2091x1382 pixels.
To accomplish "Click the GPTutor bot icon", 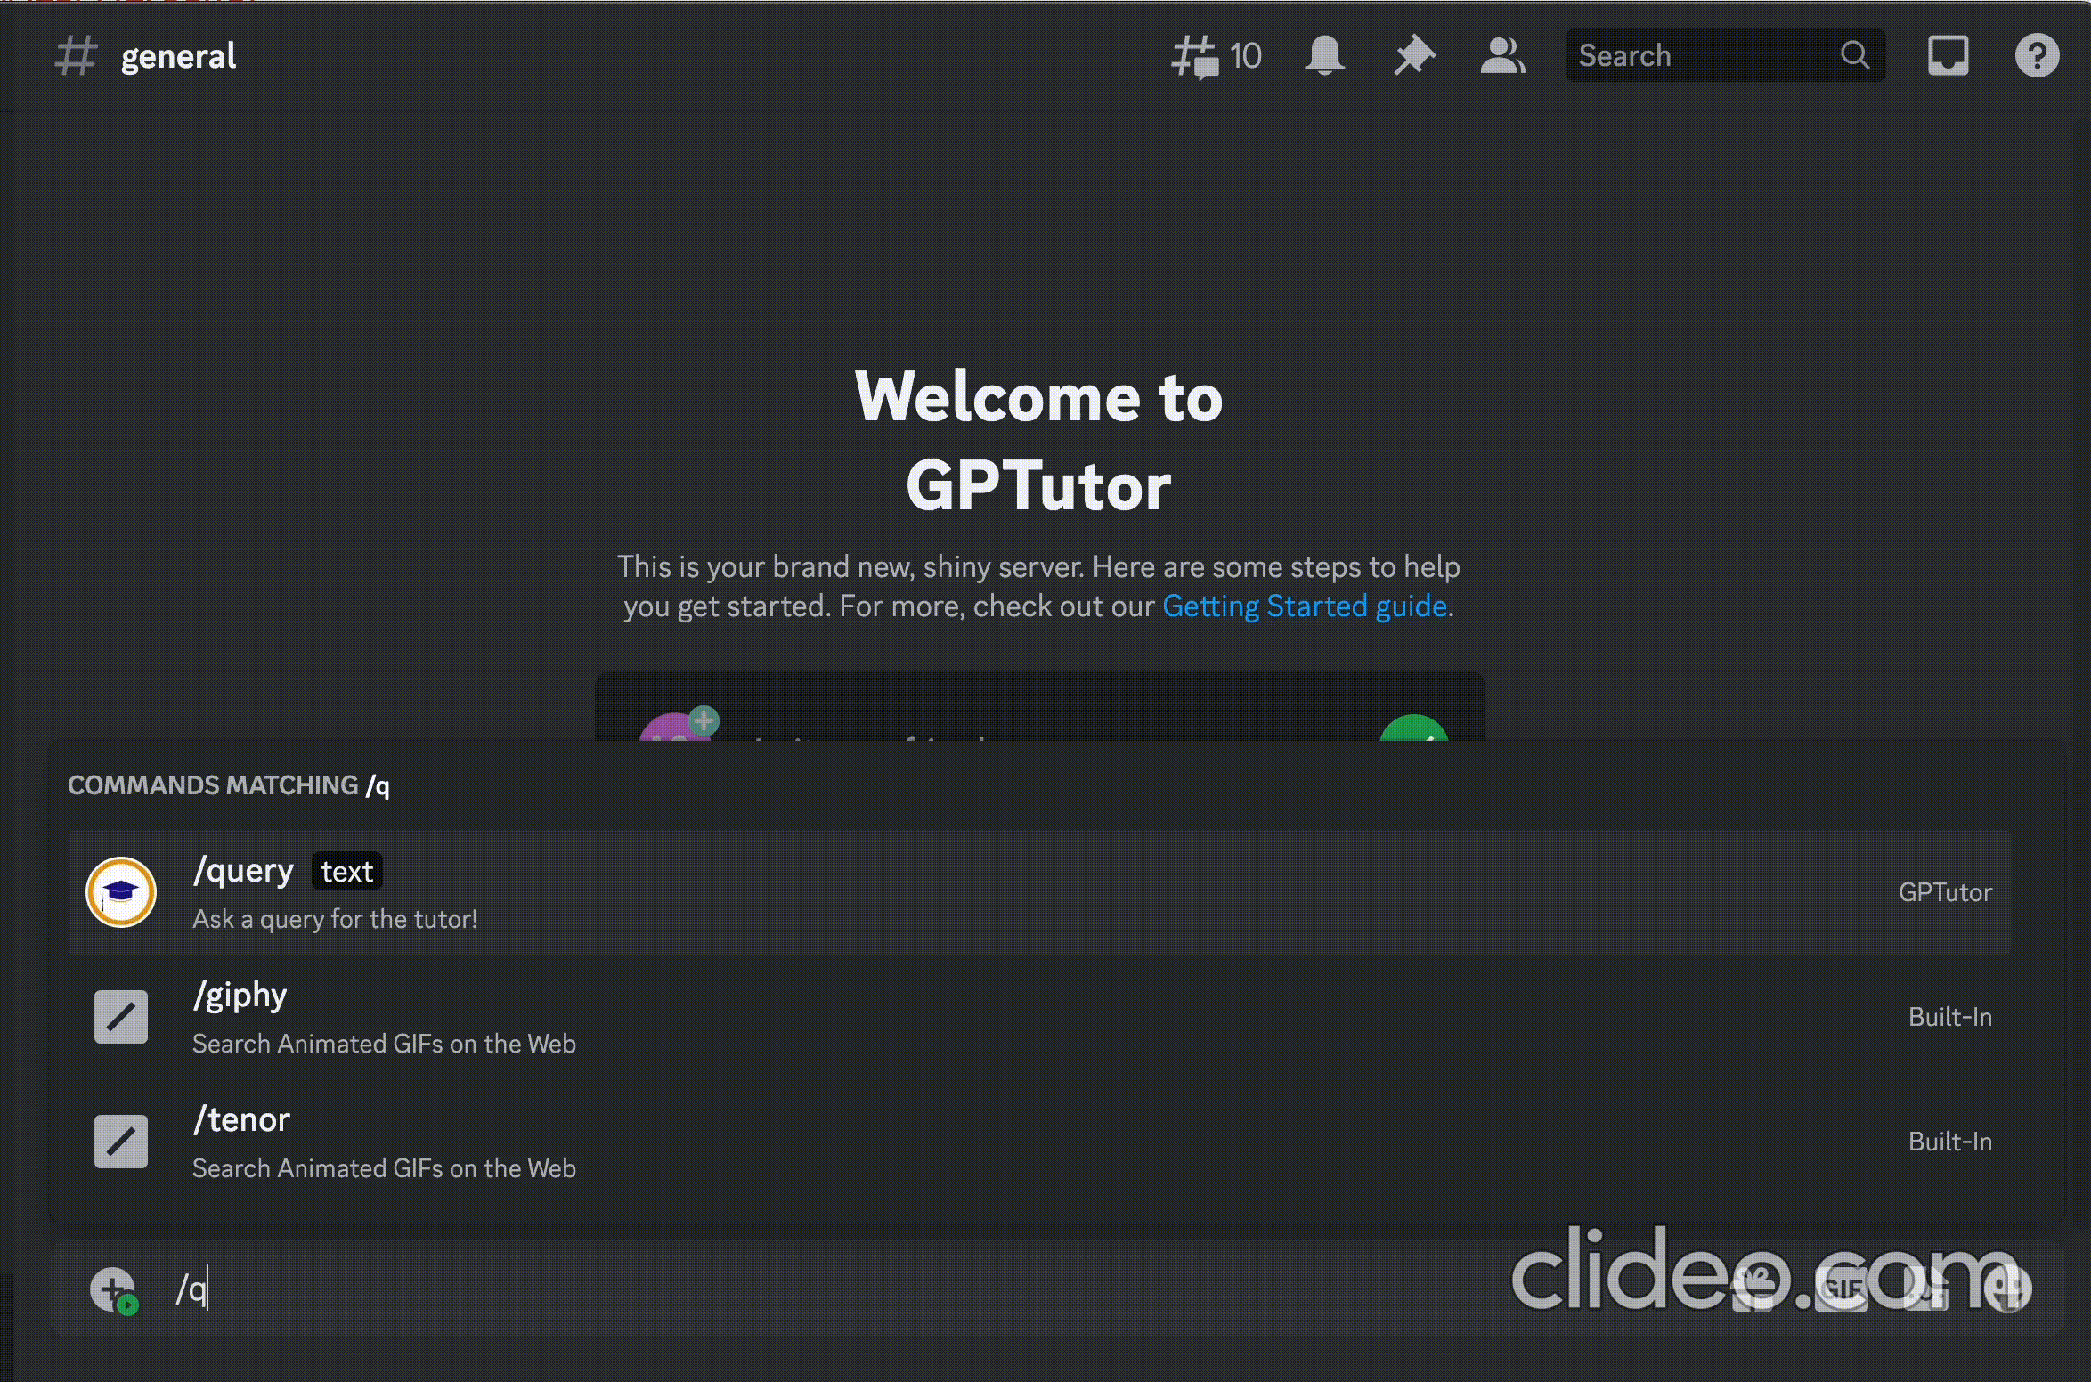I will click(122, 891).
